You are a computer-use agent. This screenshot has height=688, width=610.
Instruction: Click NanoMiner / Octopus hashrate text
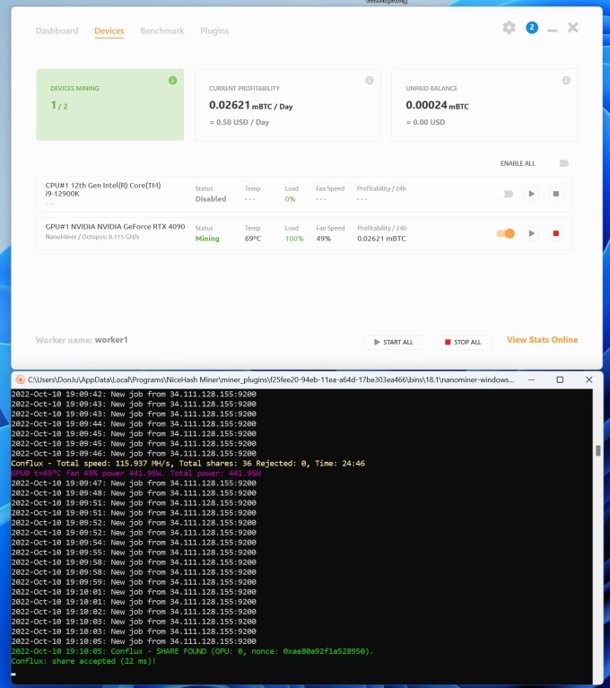click(x=92, y=237)
